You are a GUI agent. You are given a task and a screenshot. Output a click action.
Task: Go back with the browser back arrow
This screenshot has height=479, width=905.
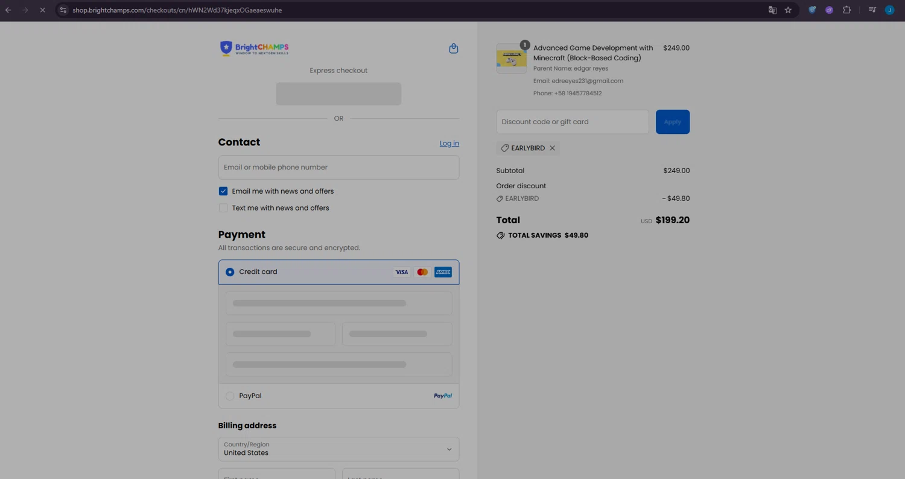[x=8, y=10]
